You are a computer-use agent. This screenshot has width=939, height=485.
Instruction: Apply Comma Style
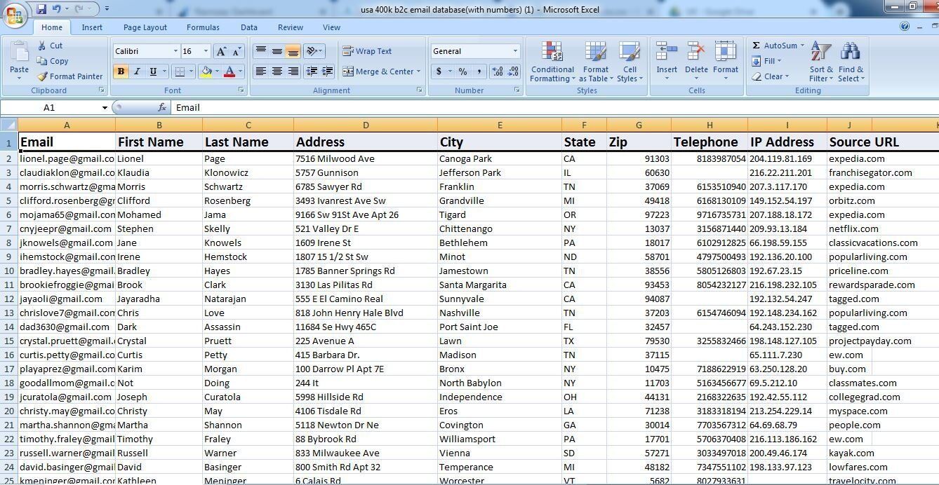479,71
